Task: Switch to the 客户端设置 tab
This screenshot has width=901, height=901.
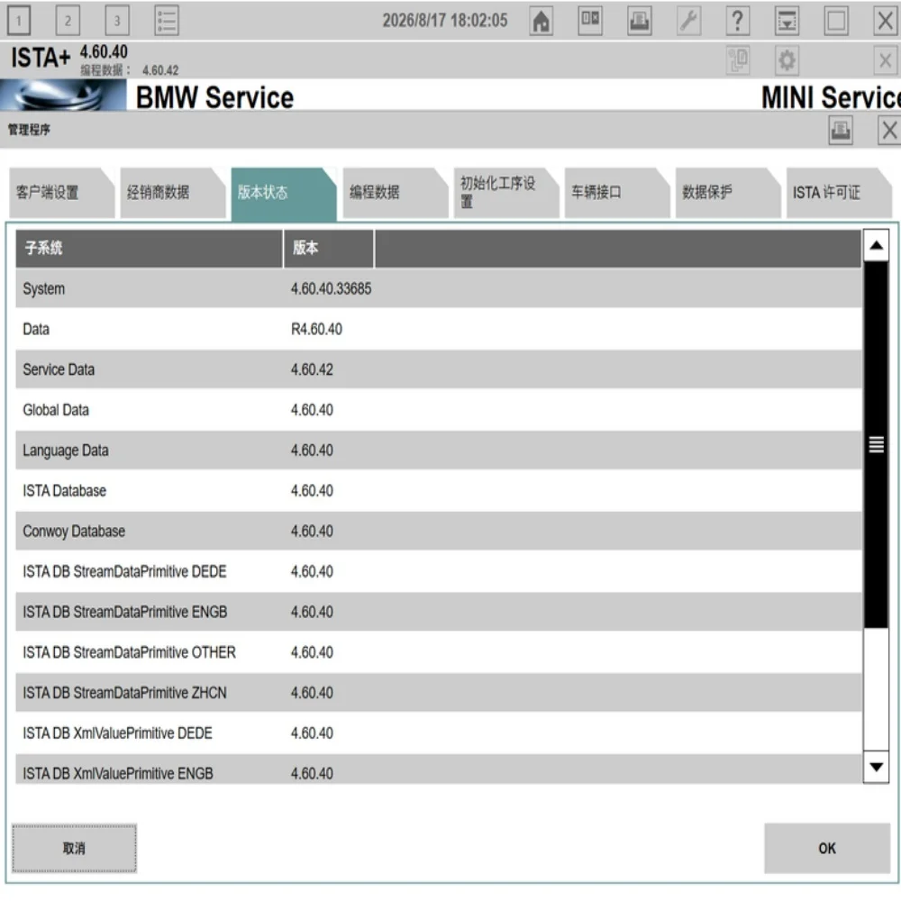Action: [62, 193]
